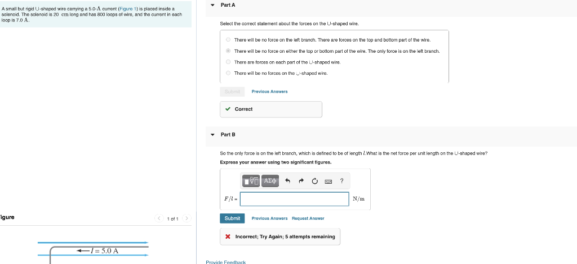Open the math templates tool
The image size is (577, 264).
pos(251,181)
